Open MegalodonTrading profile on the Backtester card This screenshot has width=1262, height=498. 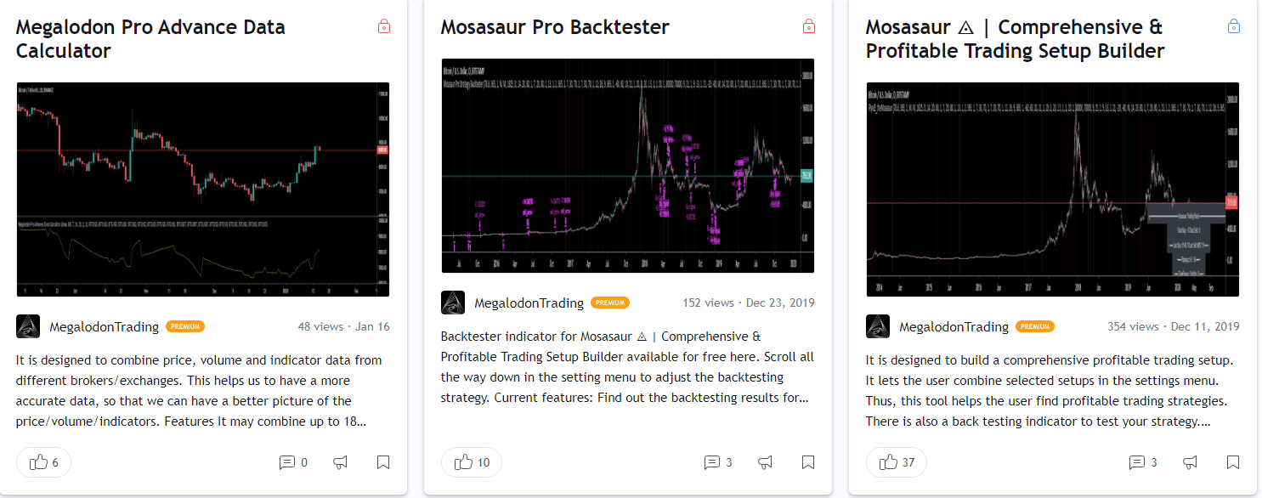[529, 303]
